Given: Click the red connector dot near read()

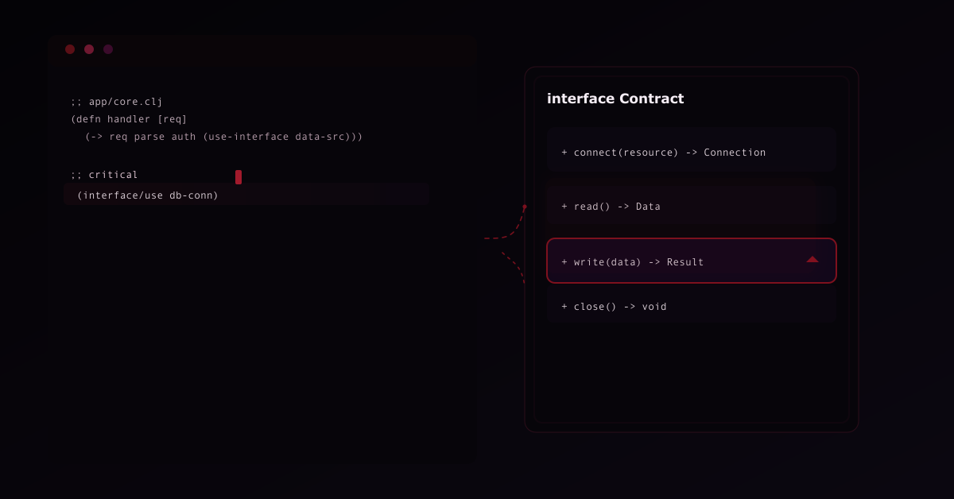Looking at the screenshot, I should pos(525,207).
